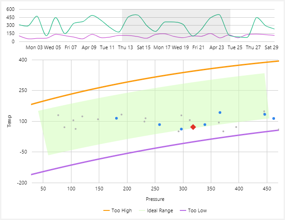Pick the blue dot just left of red diamond
The height and width of the screenshot is (220, 285).
[181, 129]
